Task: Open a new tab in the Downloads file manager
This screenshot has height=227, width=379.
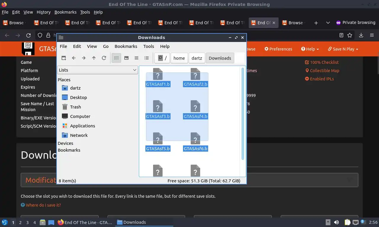Action: tap(64, 58)
